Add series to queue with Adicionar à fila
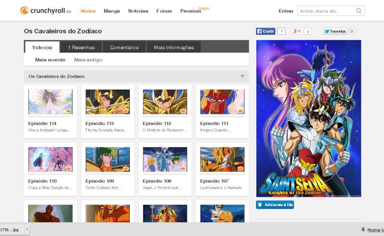 pyautogui.click(x=275, y=205)
